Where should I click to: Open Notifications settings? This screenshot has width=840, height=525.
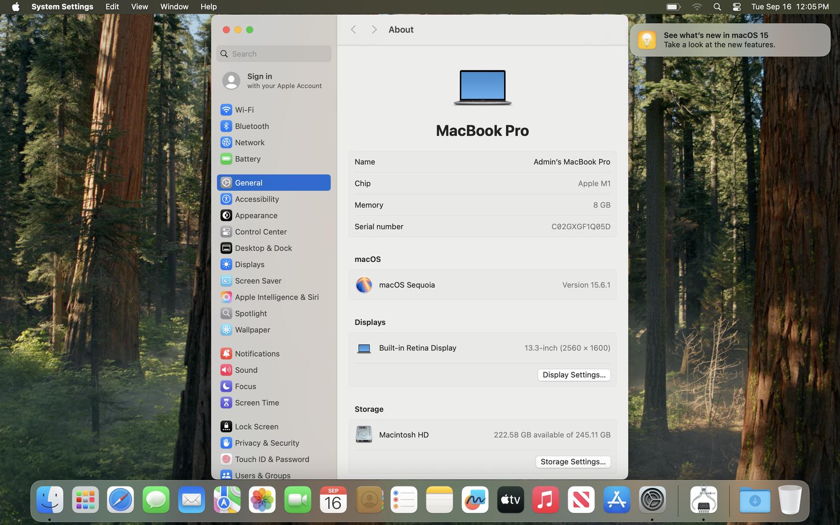pos(274,353)
